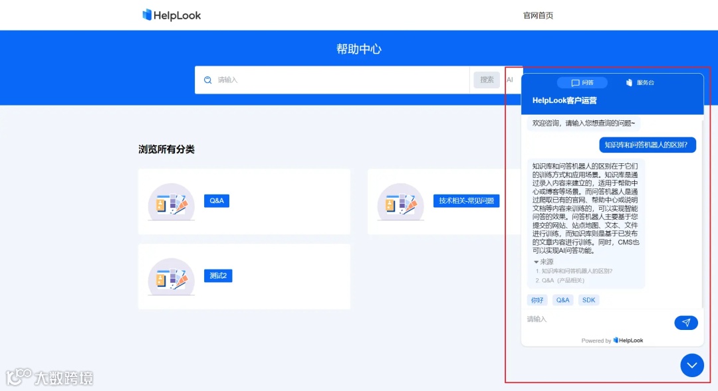Click the 服务台 icon in the chat header
The width and height of the screenshot is (718, 391).
[x=628, y=82]
